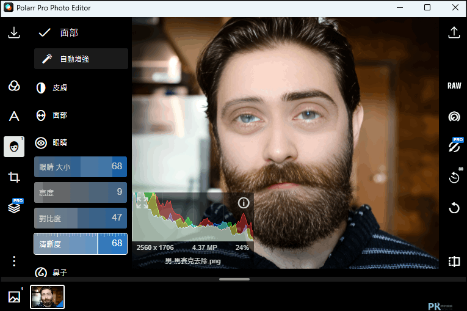Select the bearded man photo thumbnail
467x311 pixels.
[x=48, y=297]
